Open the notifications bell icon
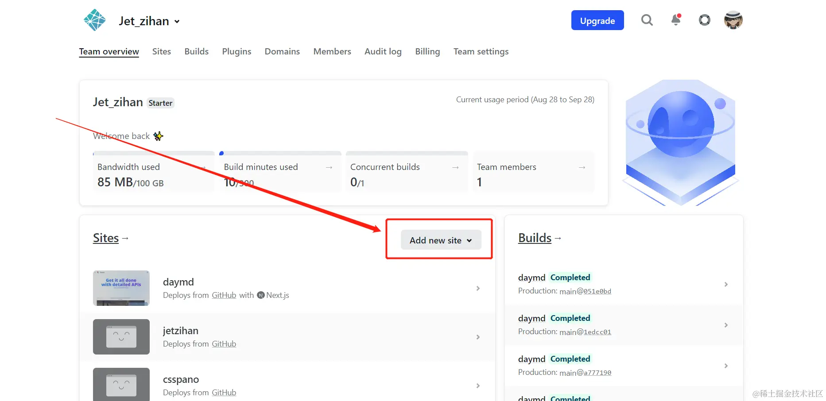826x401 pixels. click(676, 20)
